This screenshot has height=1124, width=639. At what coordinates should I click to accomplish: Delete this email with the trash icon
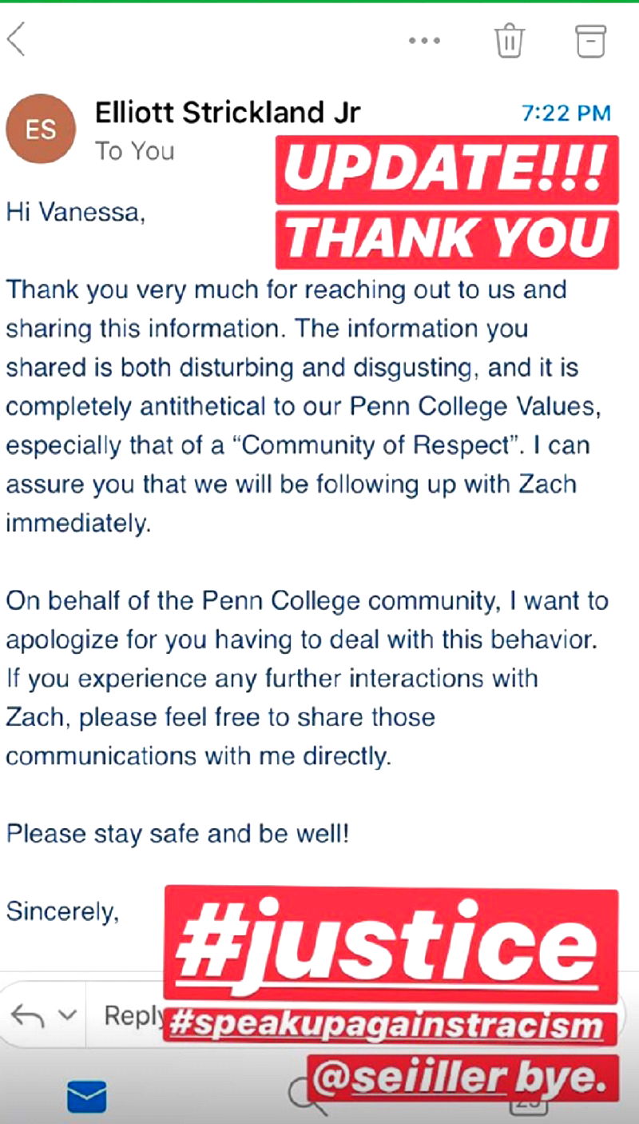(x=509, y=40)
